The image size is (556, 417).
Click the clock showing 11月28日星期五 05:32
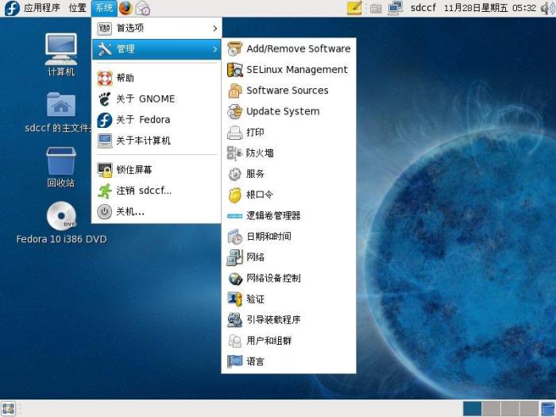coord(490,8)
